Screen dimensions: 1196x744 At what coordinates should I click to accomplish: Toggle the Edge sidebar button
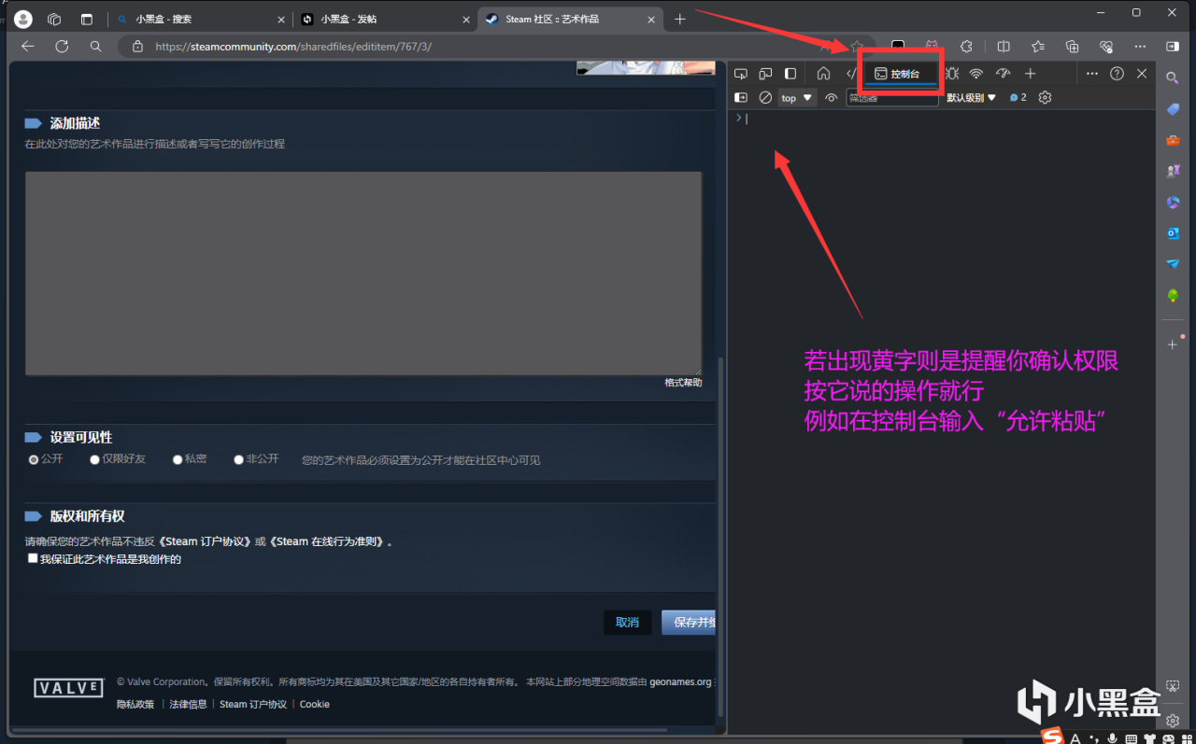coord(1173,46)
